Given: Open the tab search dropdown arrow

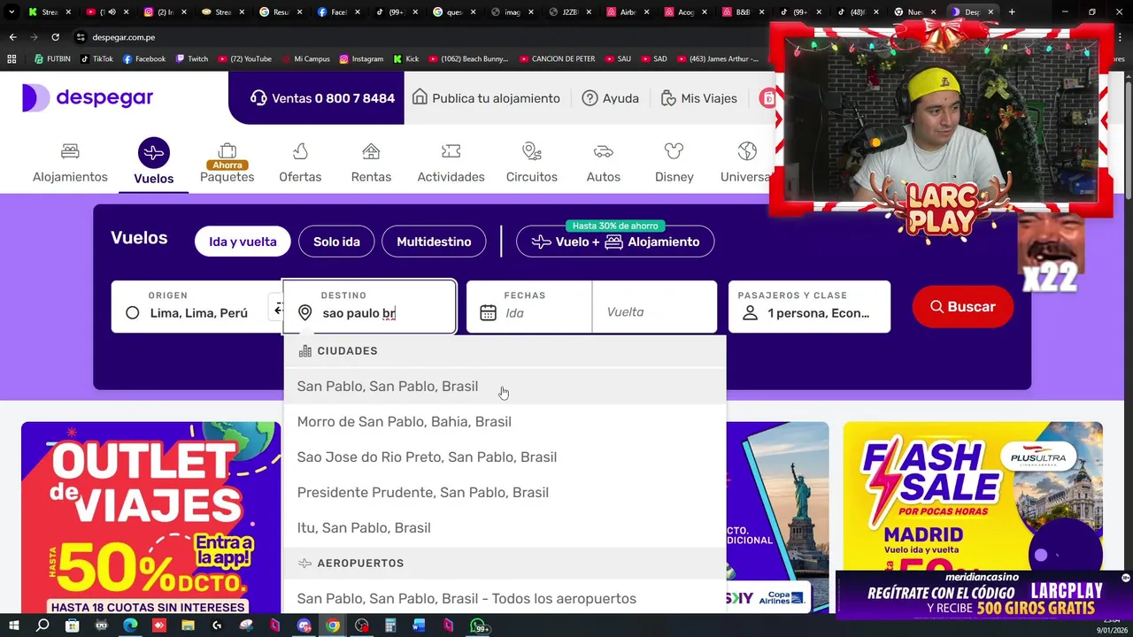Looking at the screenshot, I should click(12, 12).
